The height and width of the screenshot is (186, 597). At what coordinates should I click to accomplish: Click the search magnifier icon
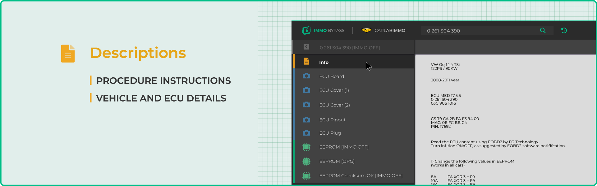543,30
